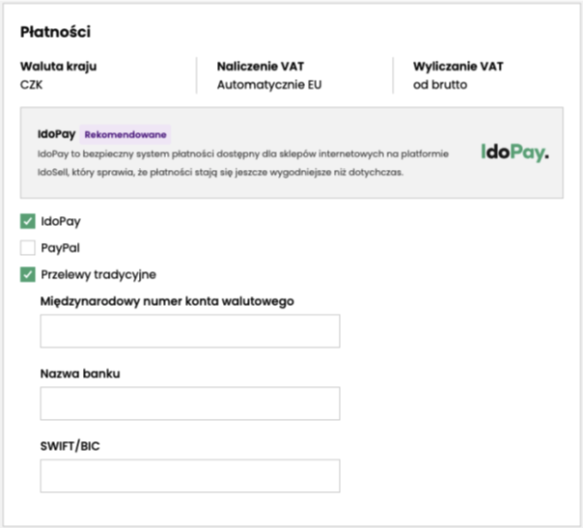Image resolution: width=583 pixels, height=529 pixels.
Task: Click the Przelewy tradycyjne label text
Action: 98,275
